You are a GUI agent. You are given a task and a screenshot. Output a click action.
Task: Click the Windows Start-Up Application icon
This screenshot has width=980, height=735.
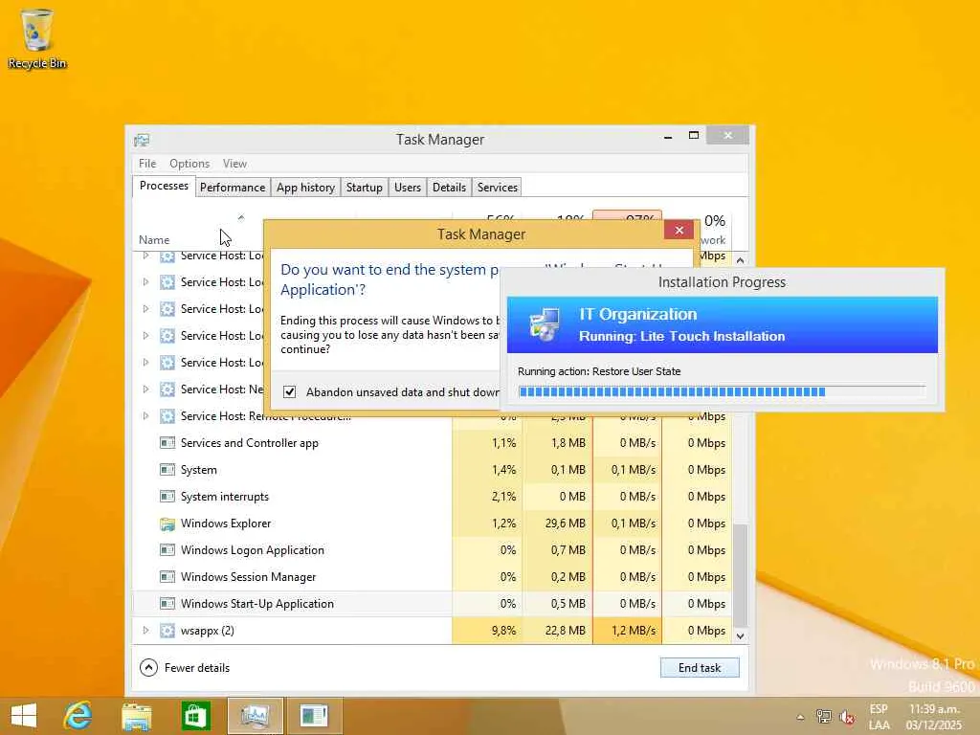[167, 604]
